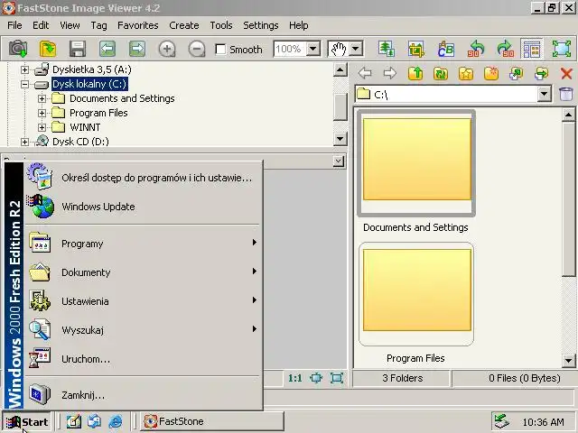Click Windows Update in Start menu
Image resolution: width=578 pixels, height=433 pixels.
143,207
